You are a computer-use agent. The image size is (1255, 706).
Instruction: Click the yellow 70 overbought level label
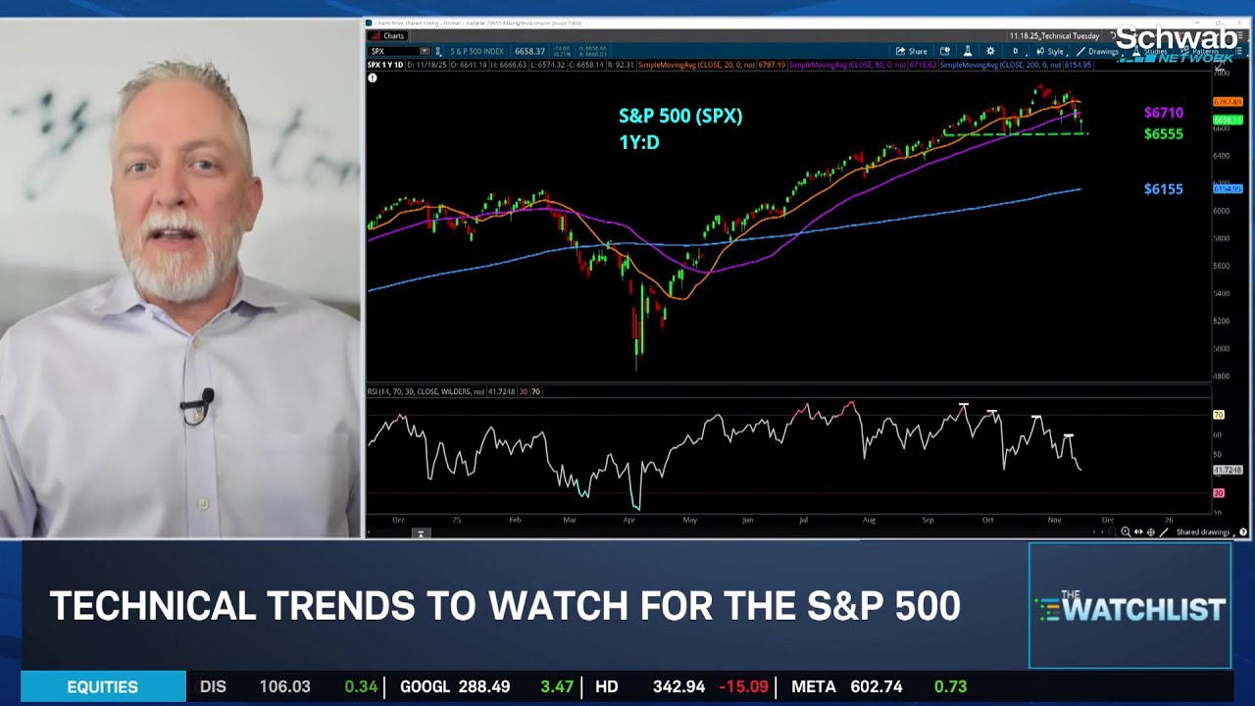point(1219,416)
